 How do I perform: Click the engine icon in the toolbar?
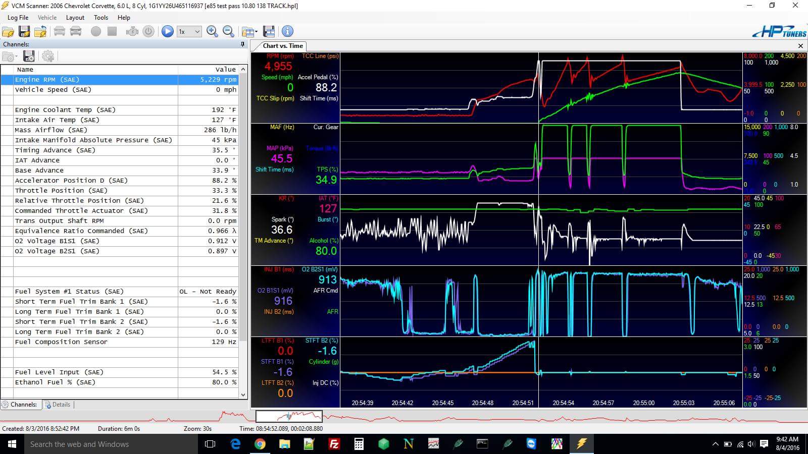[132, 31]
